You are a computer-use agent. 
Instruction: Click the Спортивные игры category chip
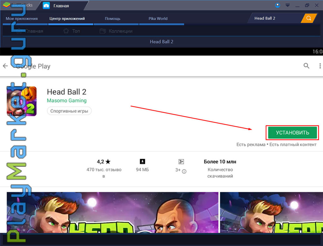click(x=69, y=111)
